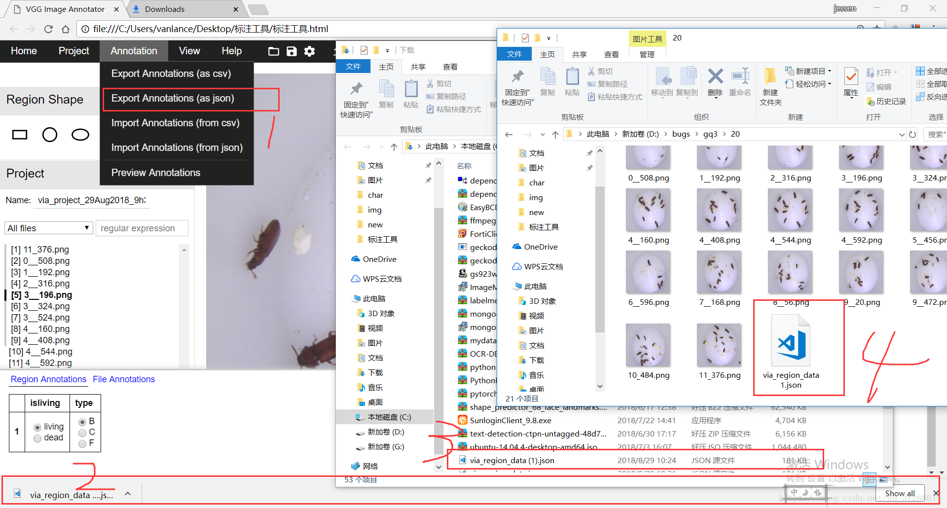Open the Project menu in VIA
The height and width of the screenshot is (508, 947).
[74, 51]
